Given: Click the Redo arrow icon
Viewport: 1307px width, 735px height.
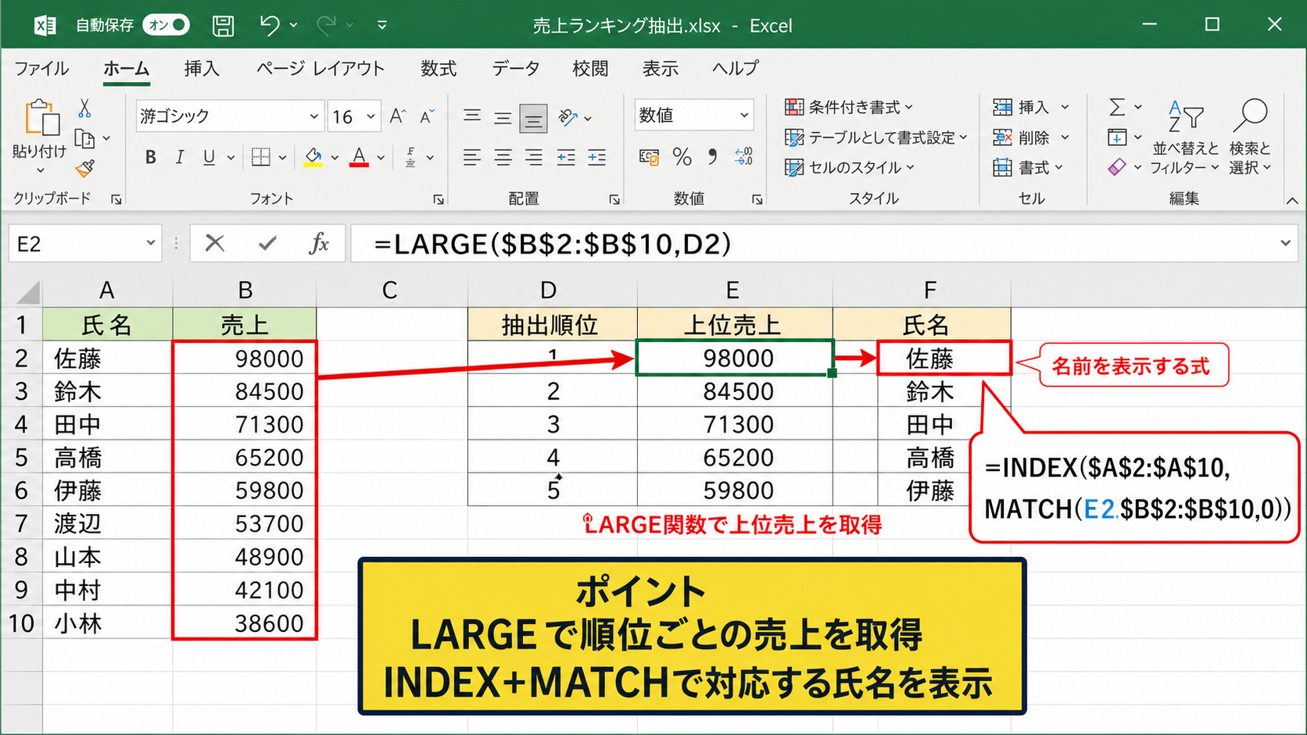Looking at the screenshot, I should point(327,26).
